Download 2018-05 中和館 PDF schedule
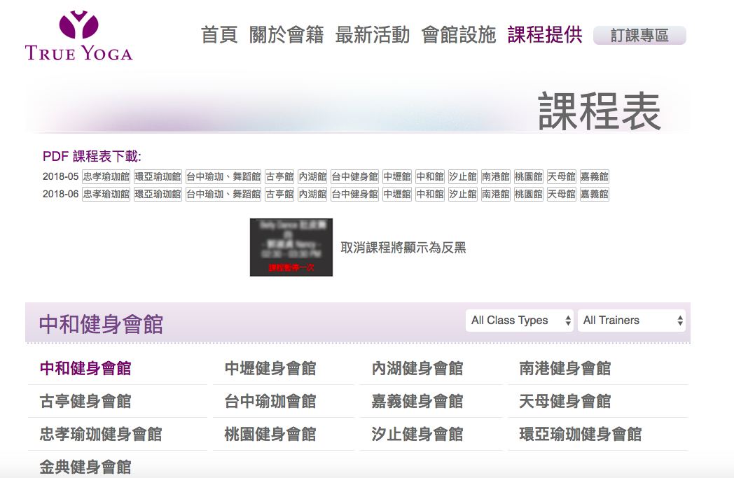734x478 pixels. (x=430, y=177)
